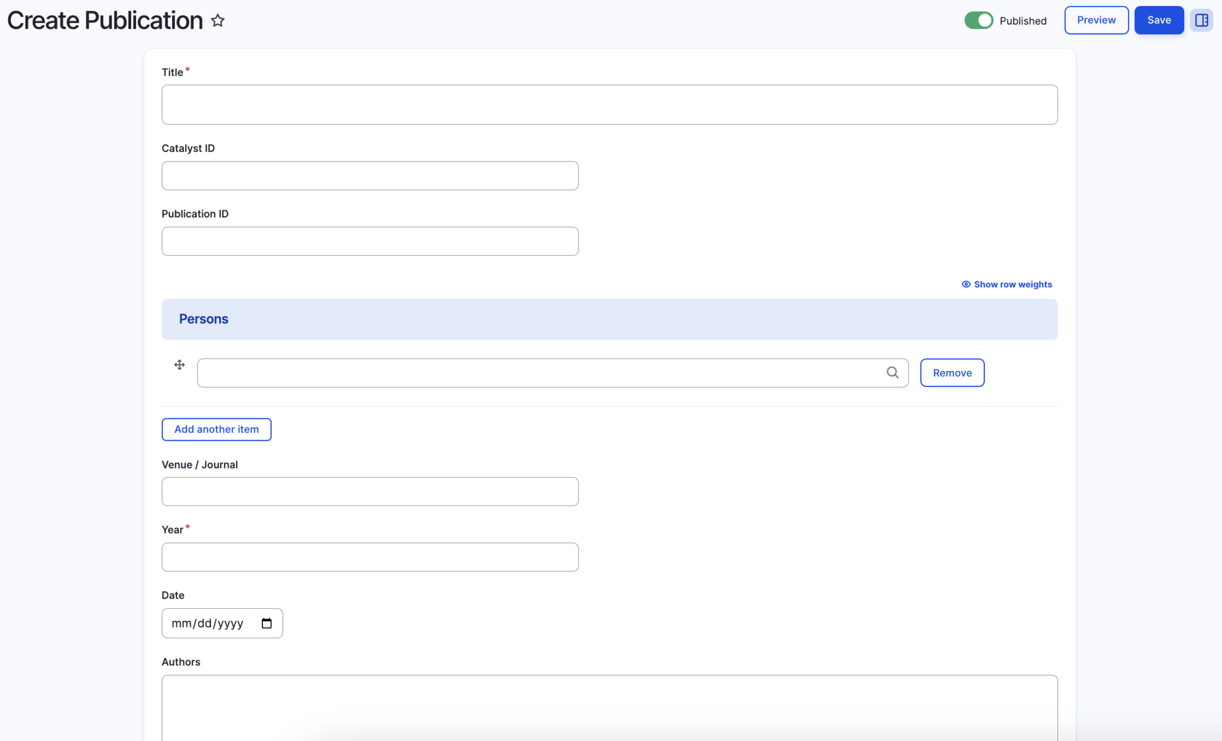The width and height of the screenshot is (1222, 741).
Task: Click the Preview button
Action: (x=1096, y=20)
